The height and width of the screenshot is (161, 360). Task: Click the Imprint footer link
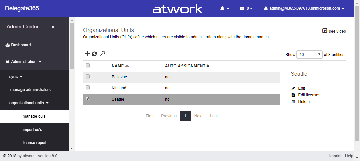[x=335, y=156]
